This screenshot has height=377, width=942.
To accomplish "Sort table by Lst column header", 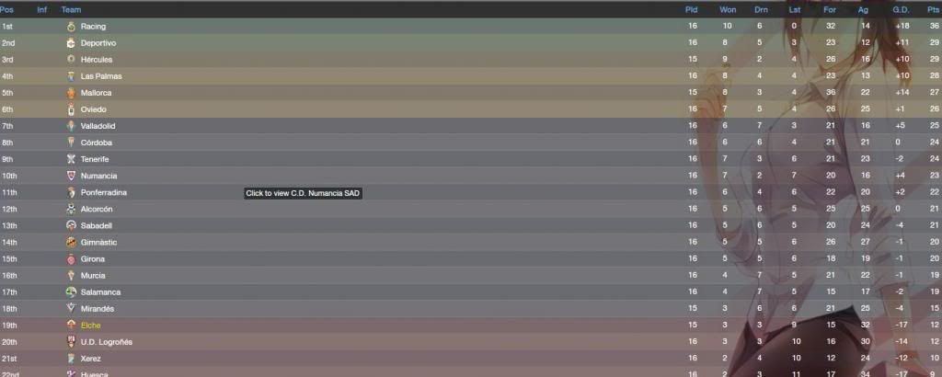I will pos(794,9).
